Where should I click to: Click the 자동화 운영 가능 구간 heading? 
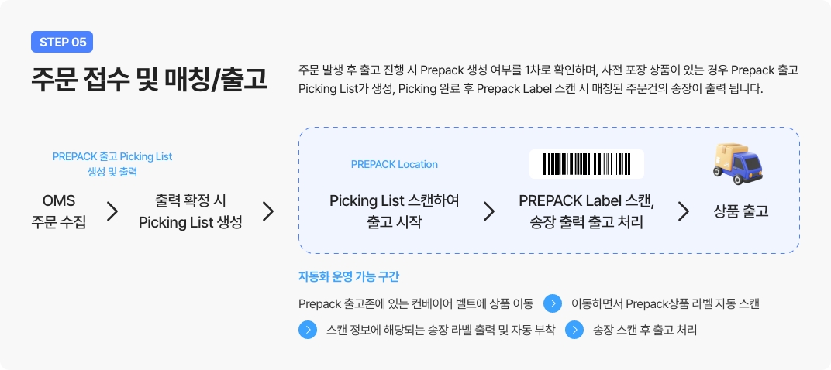click(348, 276)
